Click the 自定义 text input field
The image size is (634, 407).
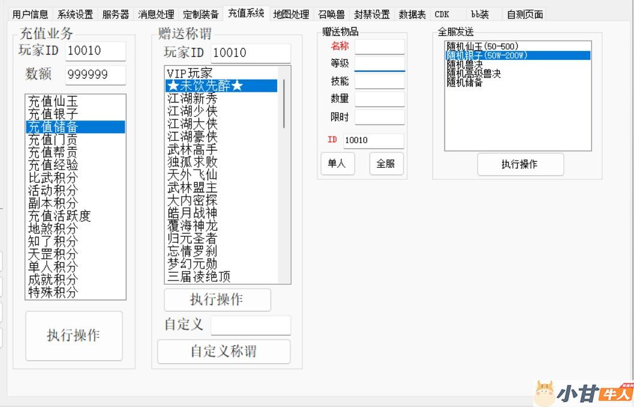250,325
